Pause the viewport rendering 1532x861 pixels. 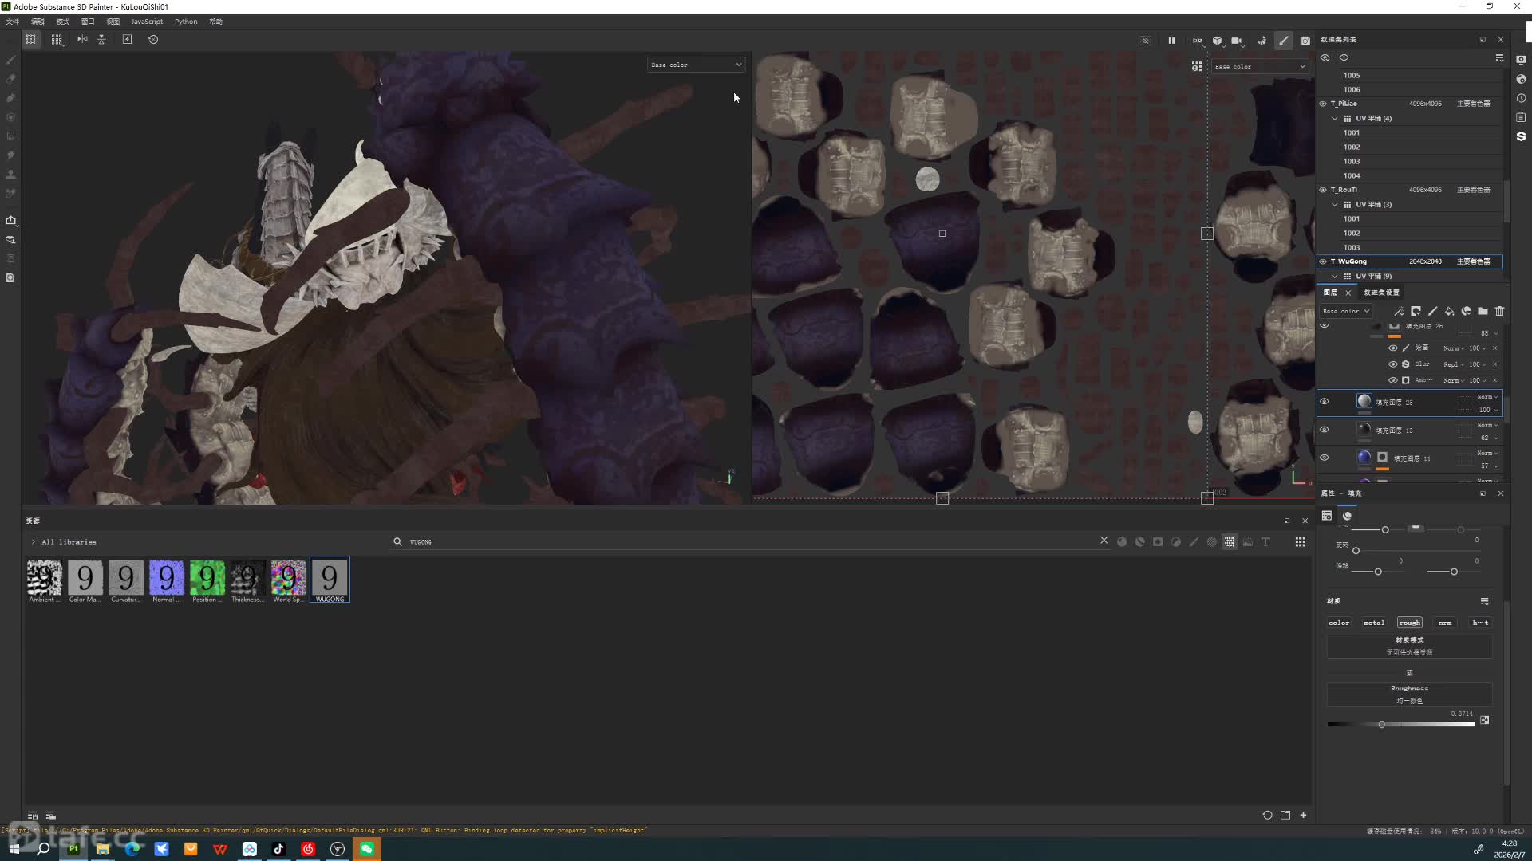coord(1171,41)
